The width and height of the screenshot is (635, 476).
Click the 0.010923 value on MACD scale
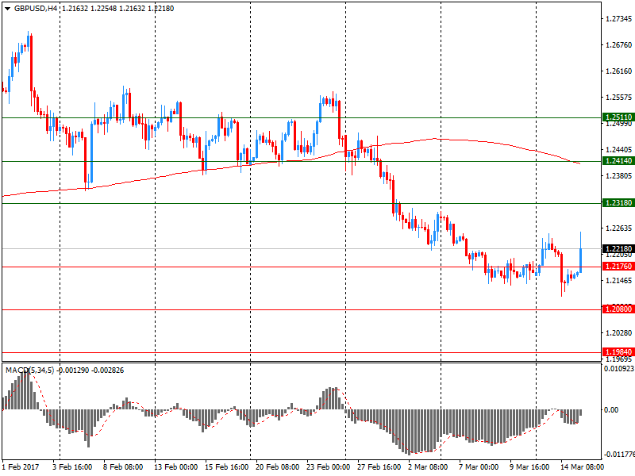(x=618, y=369)
